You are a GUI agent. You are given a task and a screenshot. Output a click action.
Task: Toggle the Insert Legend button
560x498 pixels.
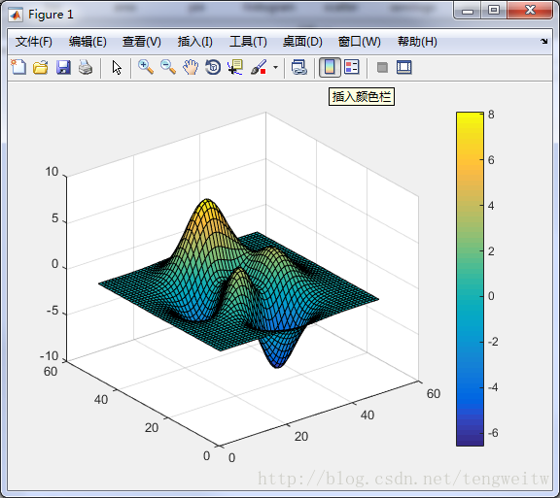point(352,67)
